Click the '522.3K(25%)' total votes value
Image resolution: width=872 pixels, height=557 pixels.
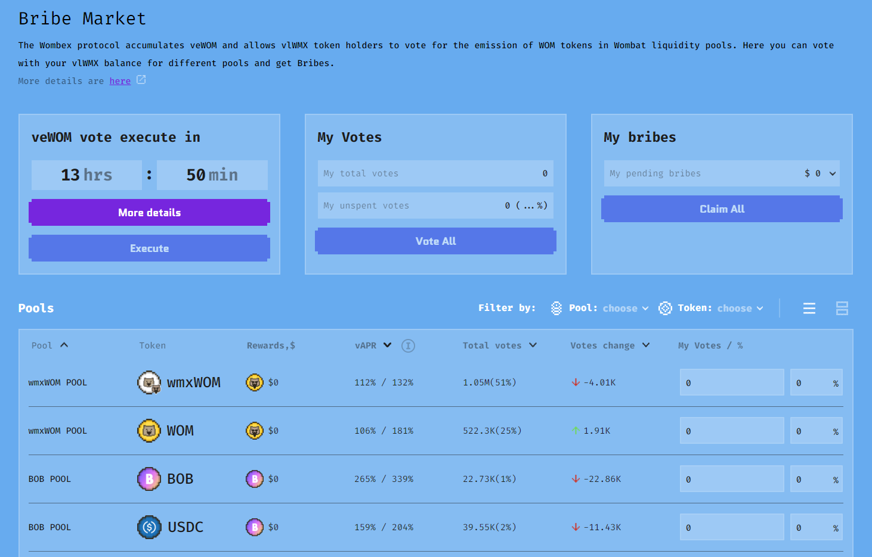coord(492,431)
